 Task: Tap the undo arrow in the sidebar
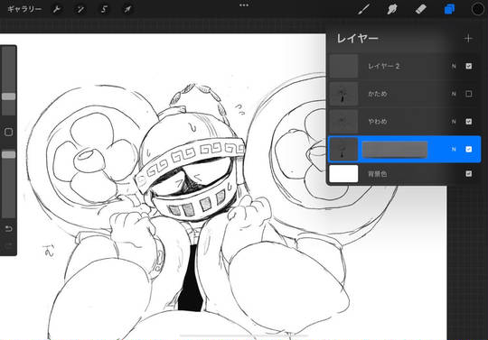coord(8,229)
